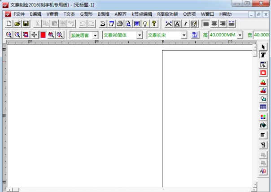The height and width of the screenshot is (192, 271).
Task: Click the paste clipboard icon
Action: point(54,23)
